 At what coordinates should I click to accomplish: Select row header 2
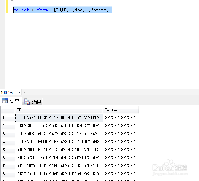point(8,126)
